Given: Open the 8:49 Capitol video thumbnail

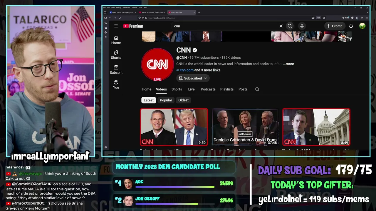Looking at the screenshot, I should click(x=316, y=127).
